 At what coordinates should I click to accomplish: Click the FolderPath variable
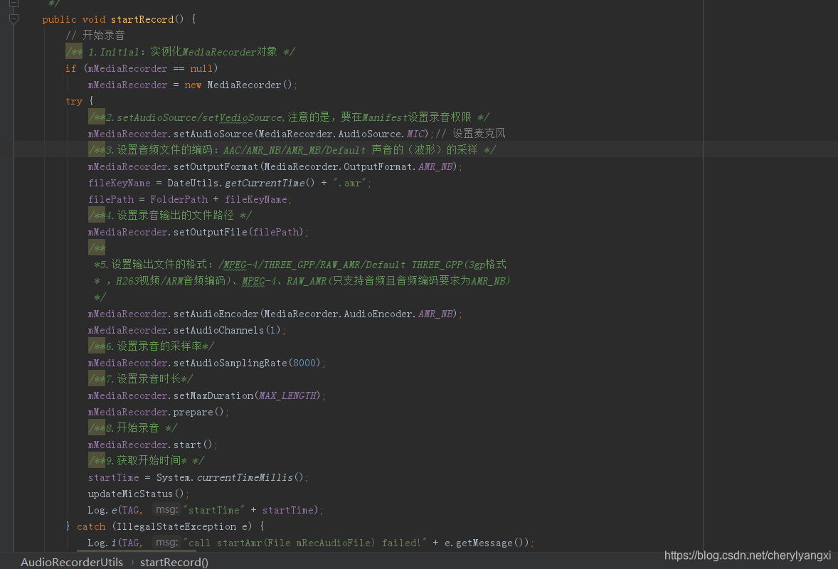(179, 199)
